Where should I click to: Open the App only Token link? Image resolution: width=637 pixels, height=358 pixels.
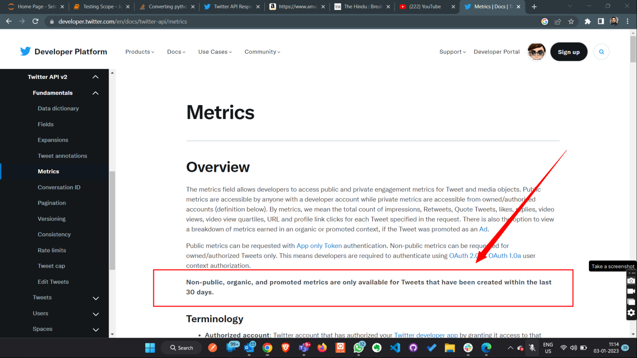(x=318, y=246)
